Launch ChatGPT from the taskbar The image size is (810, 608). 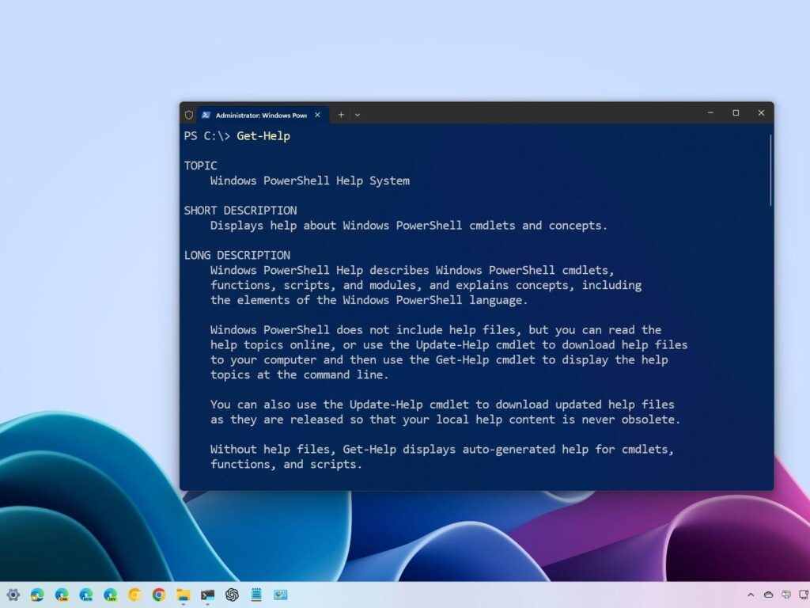pos(232,595)
